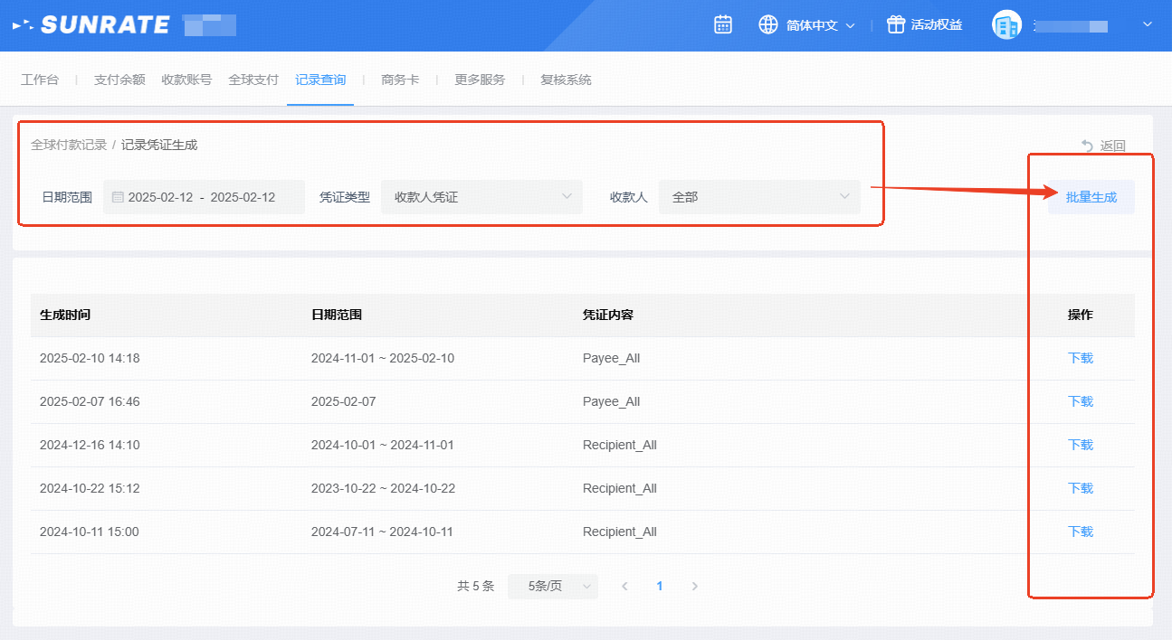Click the user avatar icon
1172x640 pixels.
1006,25
